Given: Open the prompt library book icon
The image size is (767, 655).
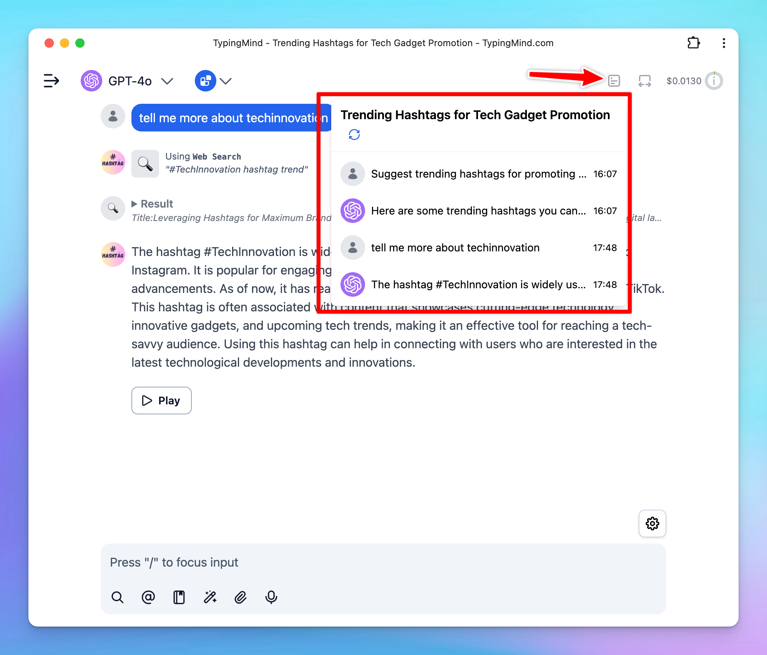Looking at the screenshot, I should click(179, 597).
